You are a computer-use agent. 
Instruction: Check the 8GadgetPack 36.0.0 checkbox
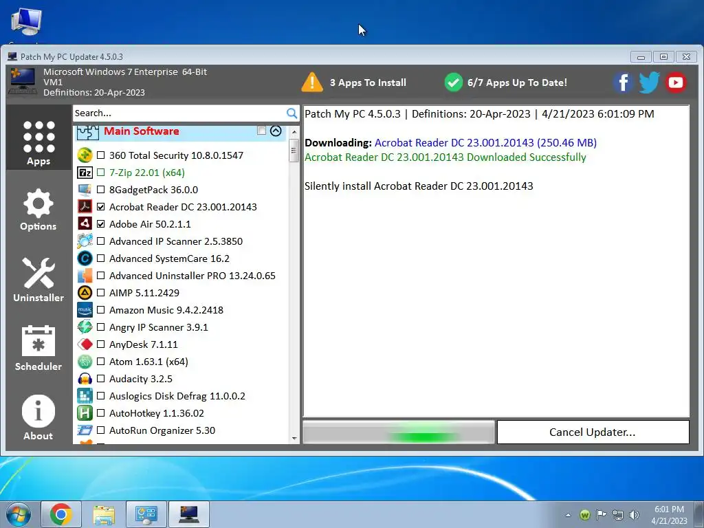click(x=101, y=190)
